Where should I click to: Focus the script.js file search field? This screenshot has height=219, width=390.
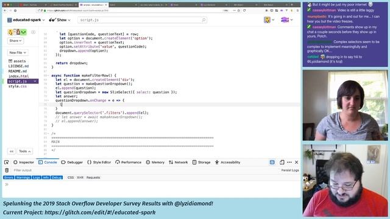tap(142, 20)
